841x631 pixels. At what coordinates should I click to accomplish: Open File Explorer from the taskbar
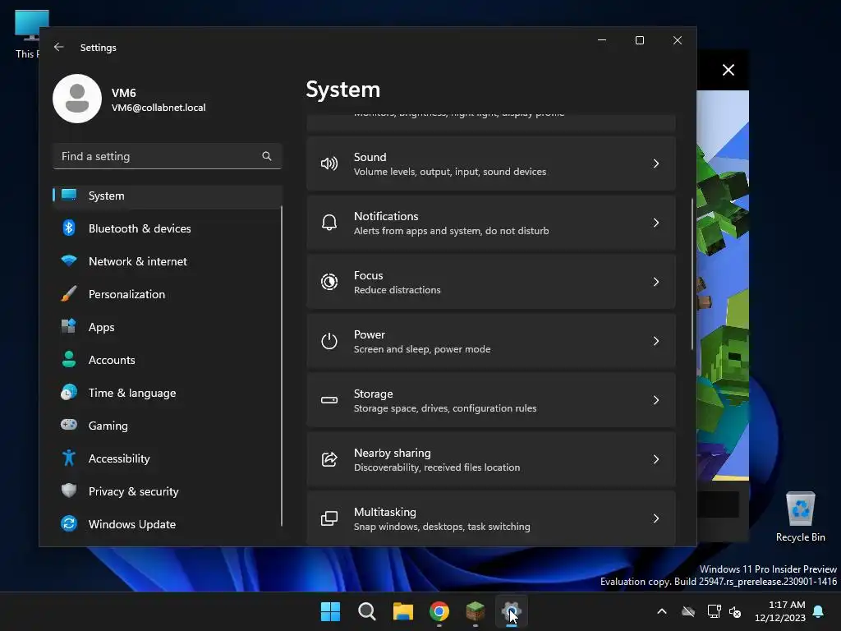click(x=402, y=611)
